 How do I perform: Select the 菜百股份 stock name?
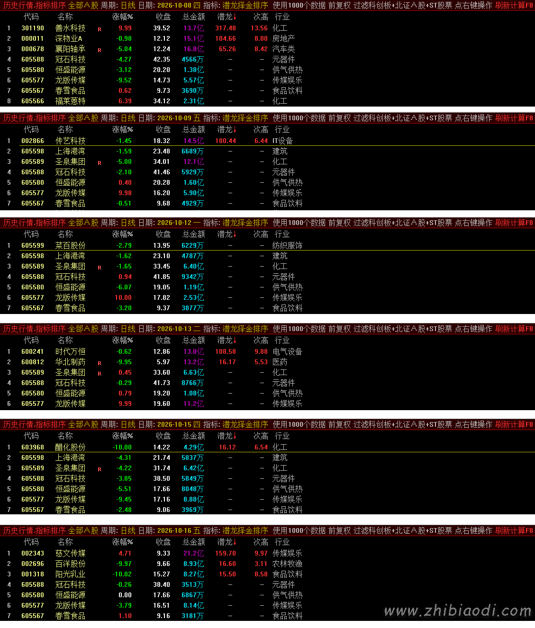pos(71,245)
